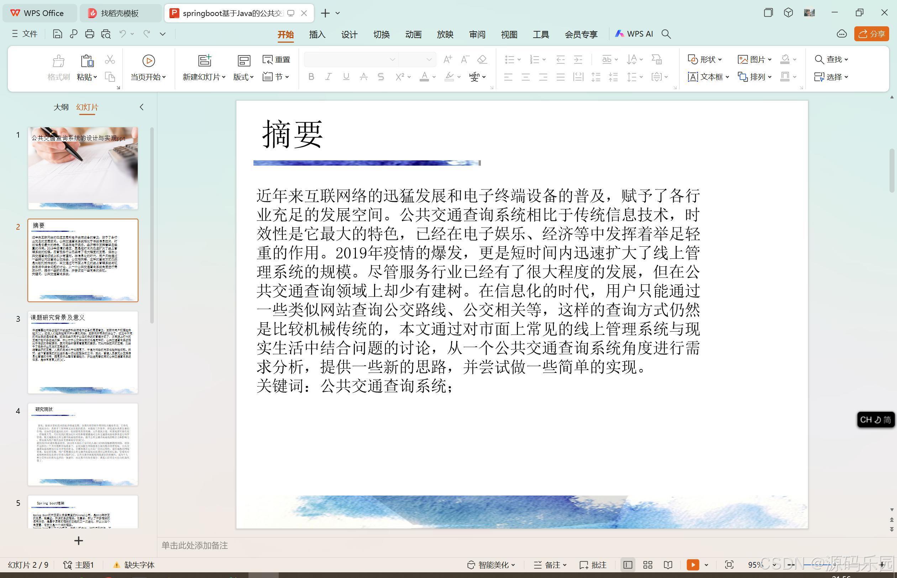Click the 批注 comment icon in status bar

click(593, 565)
